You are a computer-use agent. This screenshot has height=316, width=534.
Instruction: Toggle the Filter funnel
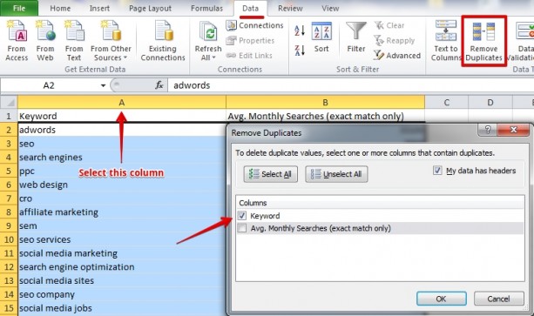(356, 37)
